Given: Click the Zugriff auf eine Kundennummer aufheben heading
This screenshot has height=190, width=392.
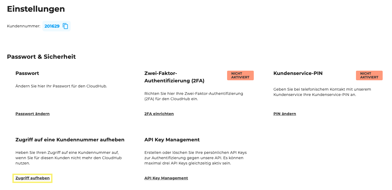Looking at the screenshot, I should pos(70,140).
